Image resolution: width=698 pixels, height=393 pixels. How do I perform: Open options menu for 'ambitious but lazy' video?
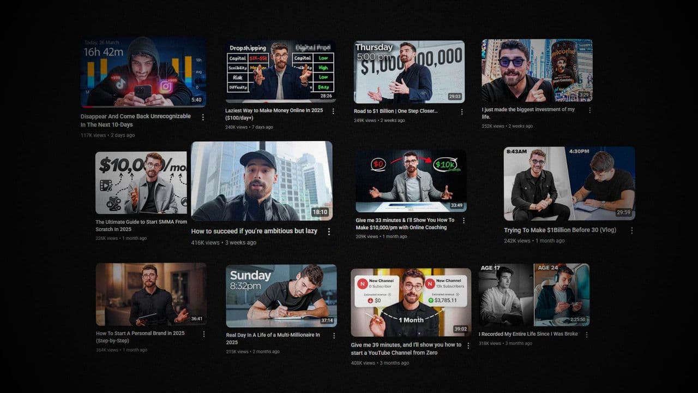coord(329,231)
